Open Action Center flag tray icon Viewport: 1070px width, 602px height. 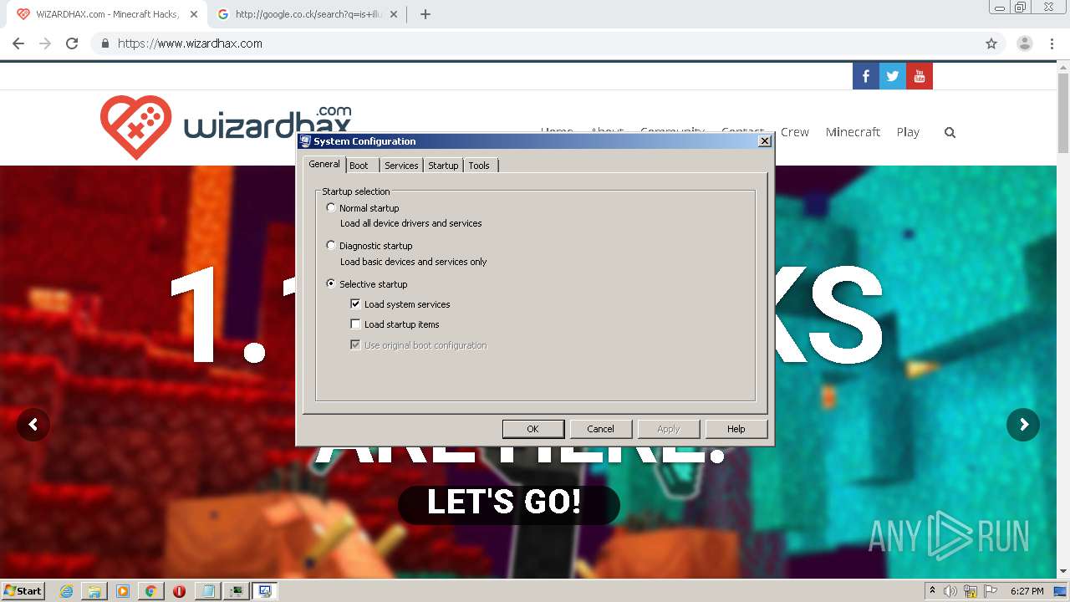point(990,591)
